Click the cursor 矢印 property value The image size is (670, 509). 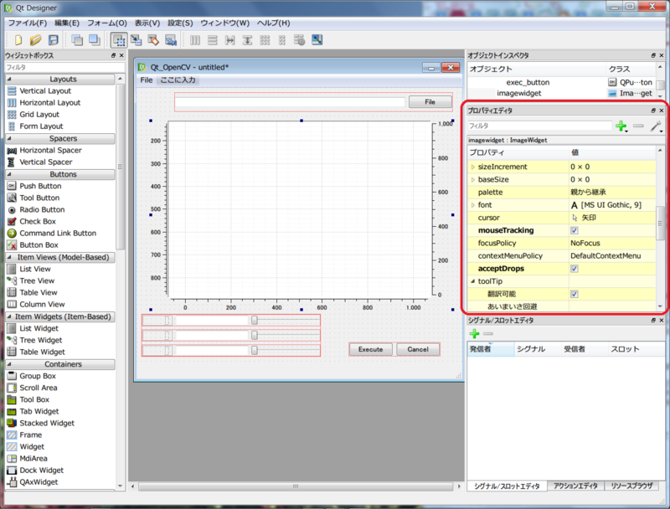pyautogui.click(x=612, y=218)
